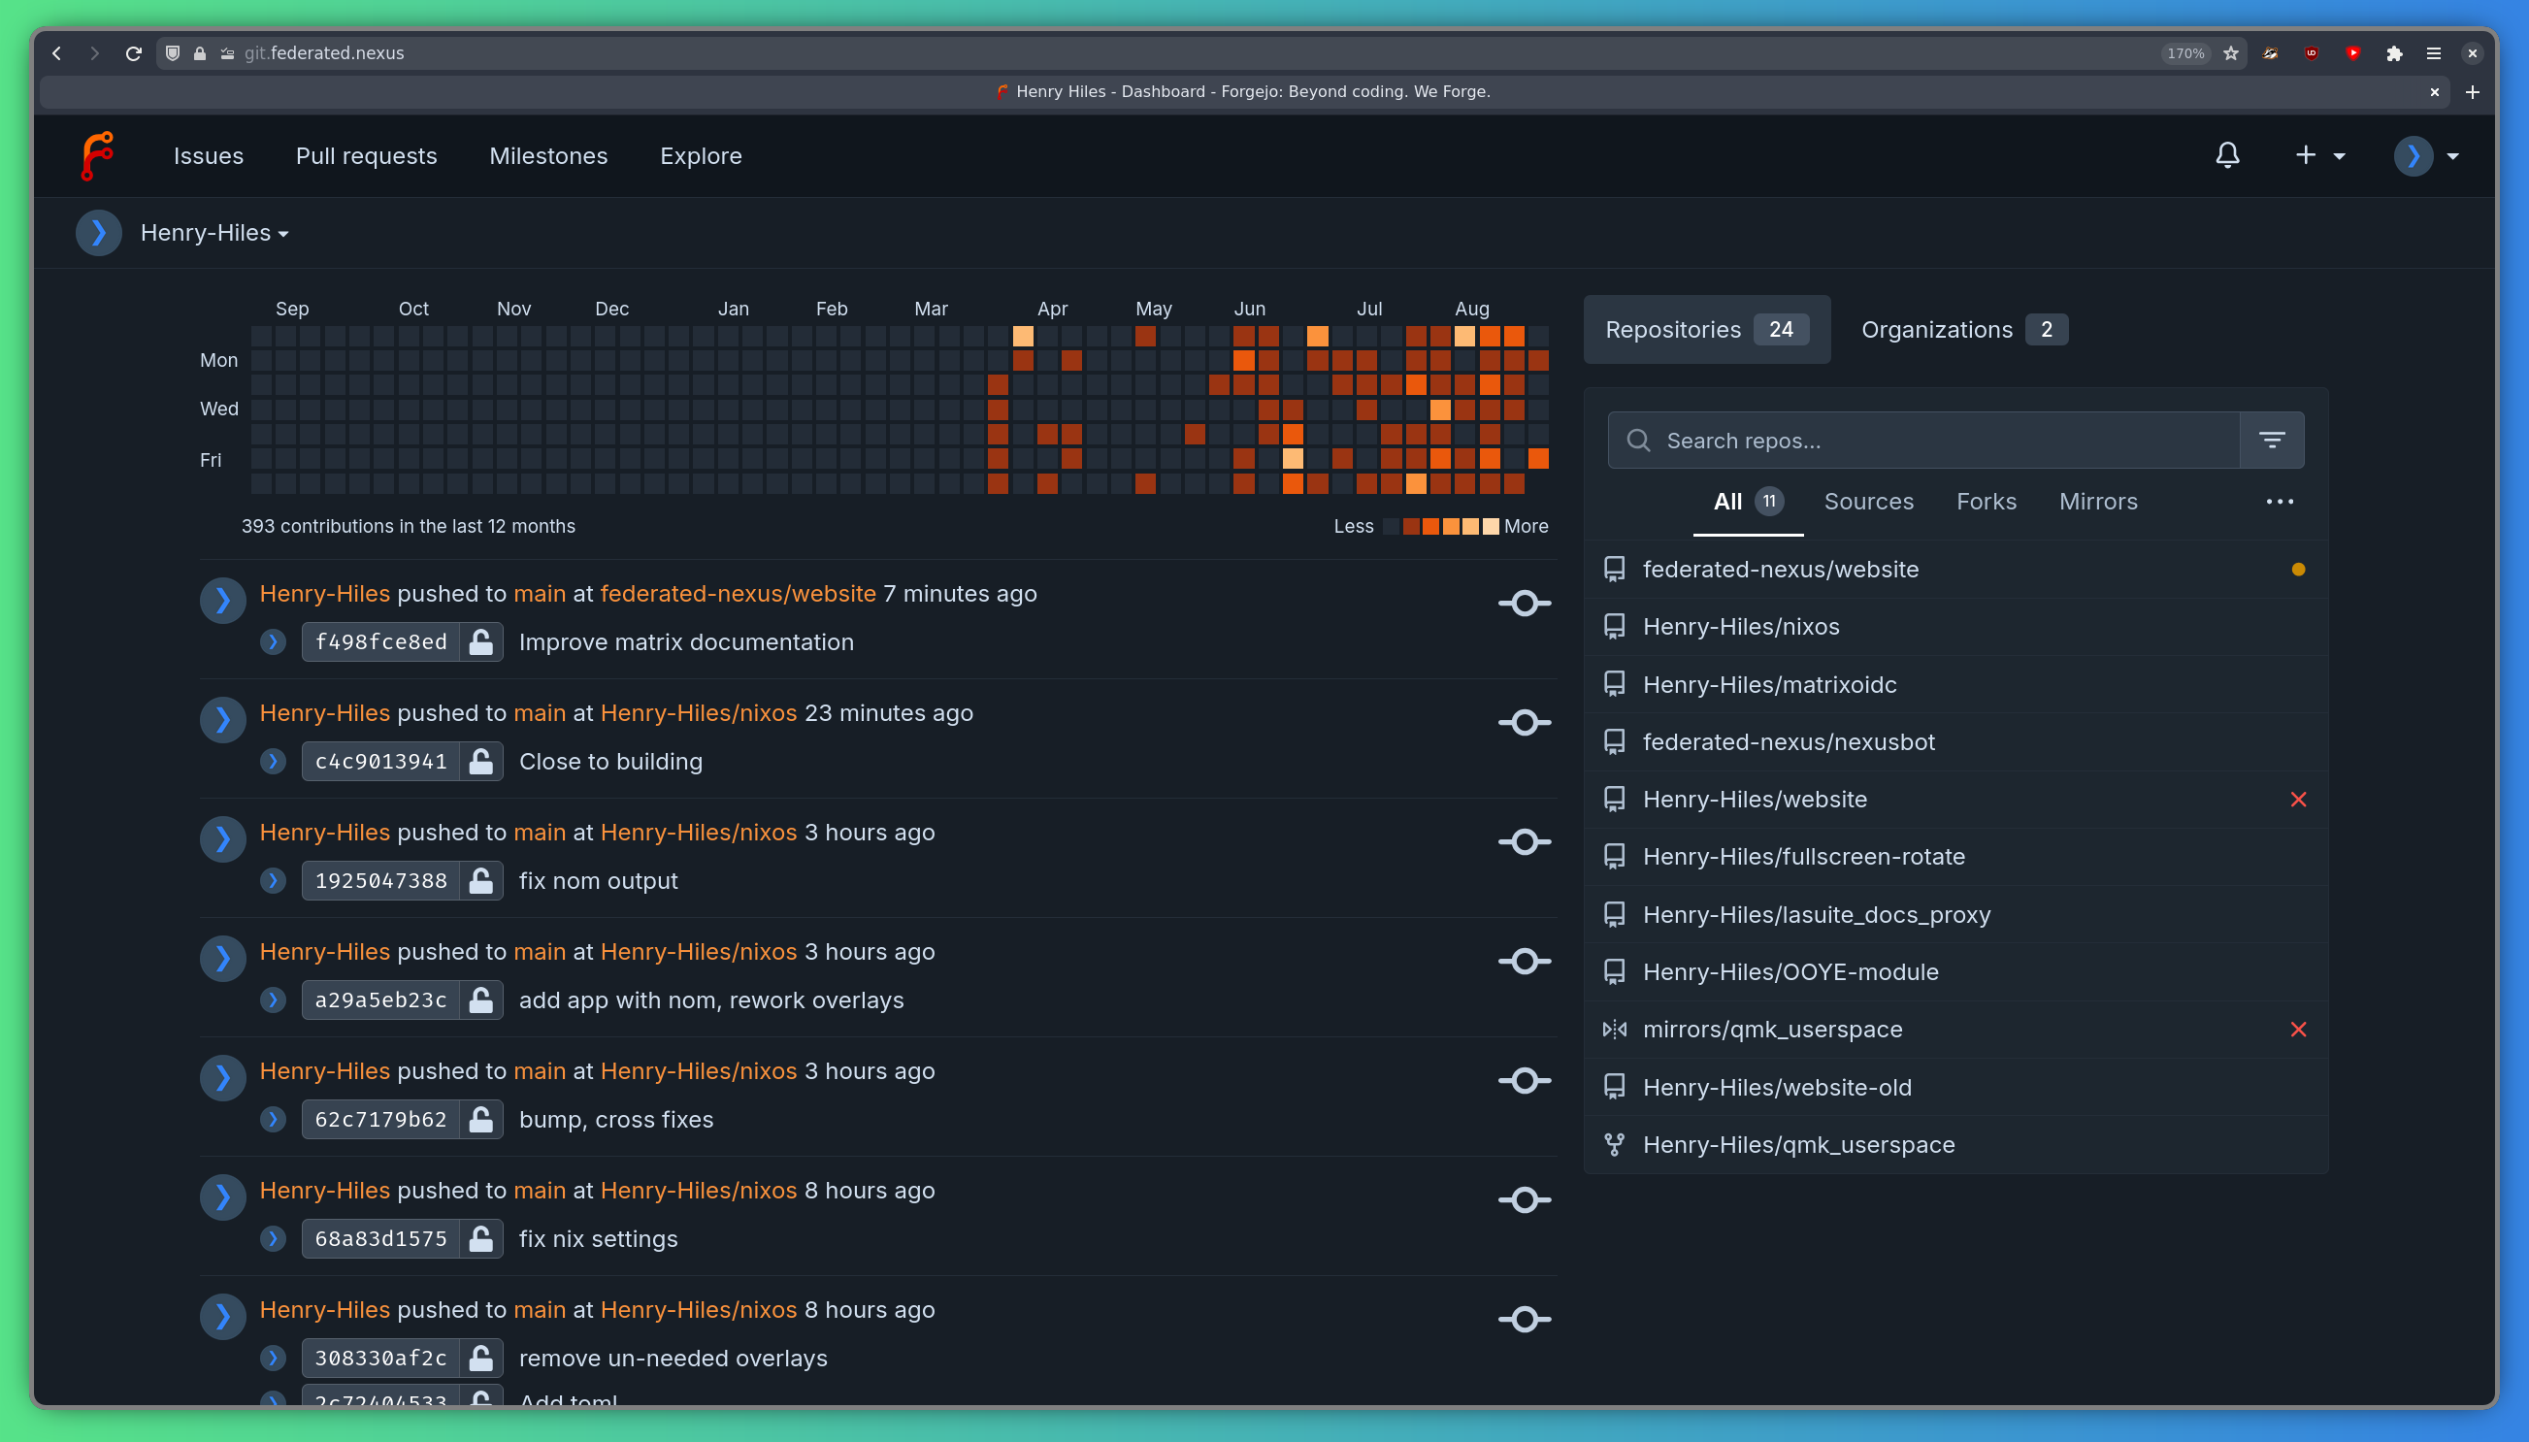Viewport: 2529px width, 1442px height.
Task: Remove mirrors/qmk_userspace using the red X
Action: 2298,1030
